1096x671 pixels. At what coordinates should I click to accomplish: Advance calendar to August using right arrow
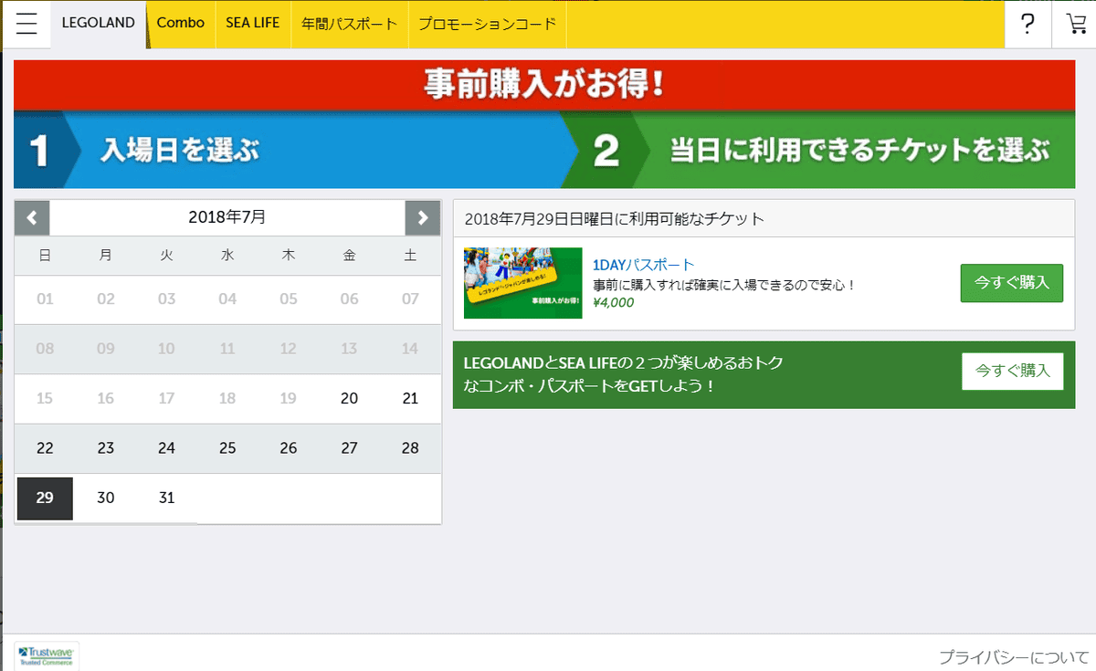[x=422, y=217]
